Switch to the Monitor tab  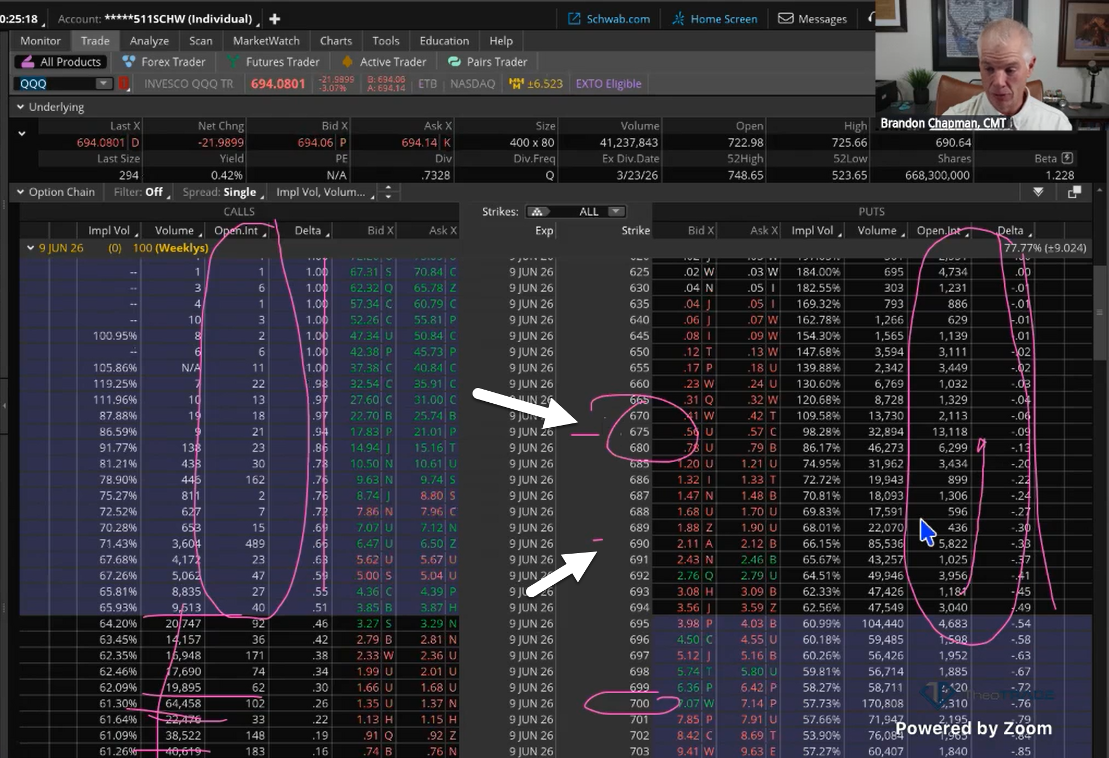[x=40, y=41]
